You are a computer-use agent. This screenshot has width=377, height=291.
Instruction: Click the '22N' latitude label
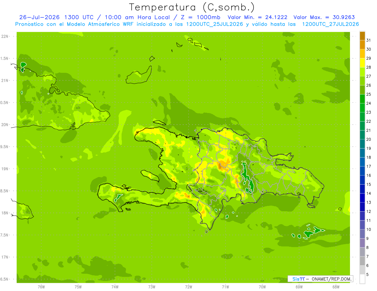tap(5, 36)
